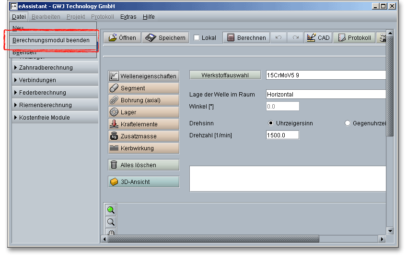Click the green zoom magnifier icon
The image size is (406, 255).
pyautogui.click(x=111, y=210)
